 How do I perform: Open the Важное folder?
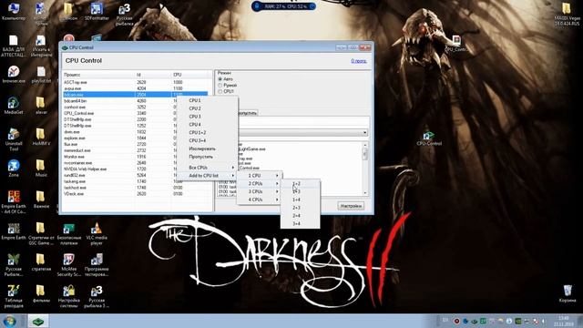pos(41,200)
